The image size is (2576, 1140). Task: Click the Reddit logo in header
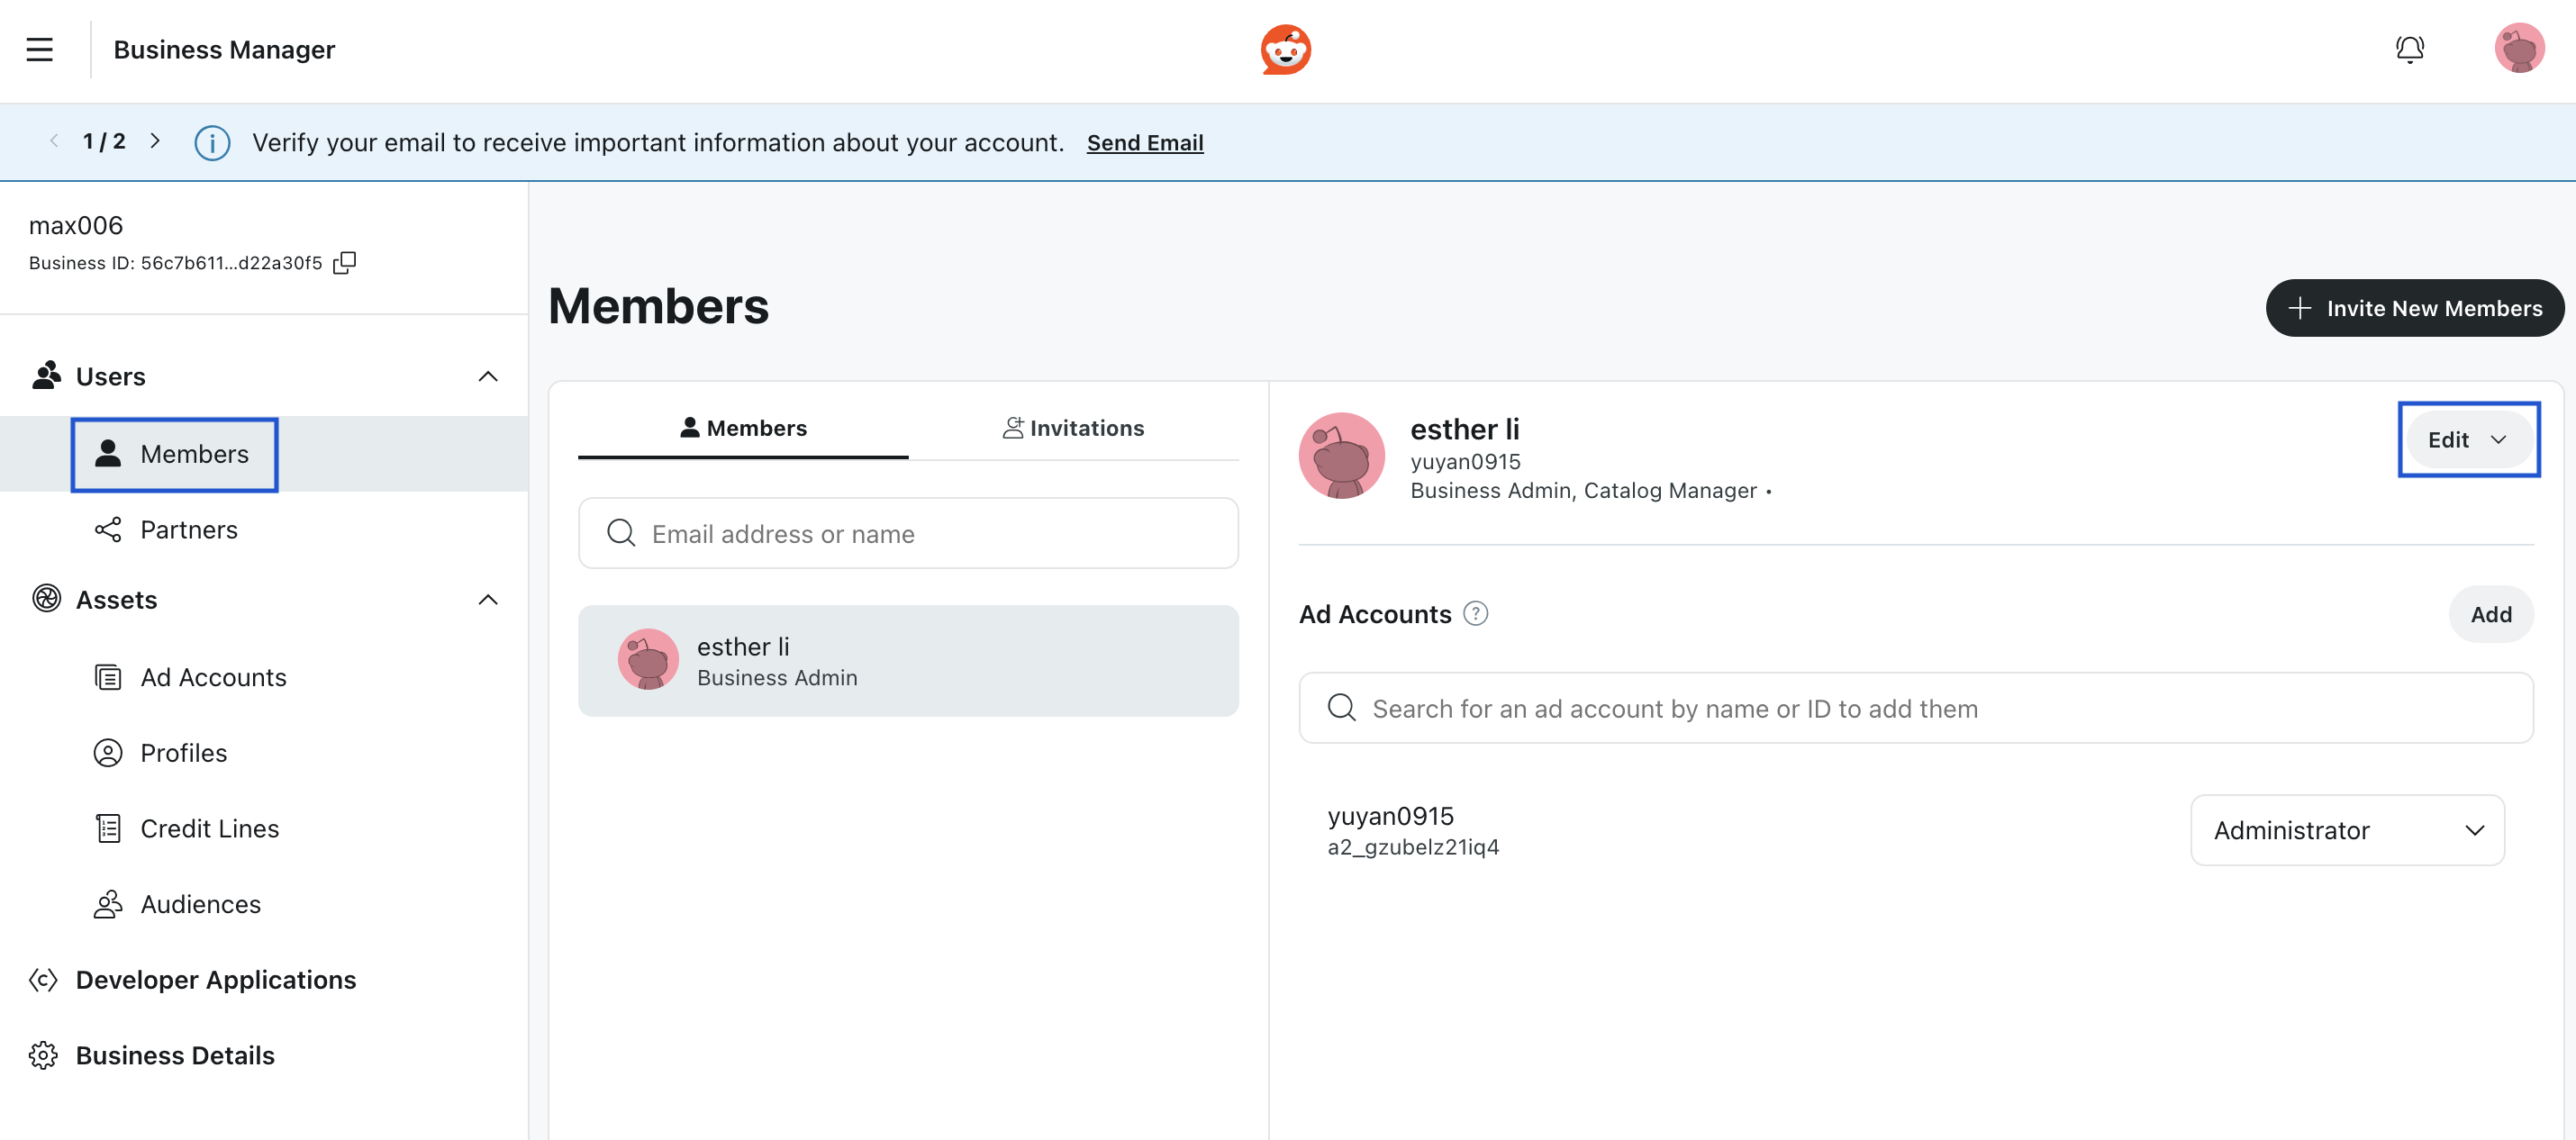point(1285,49)
